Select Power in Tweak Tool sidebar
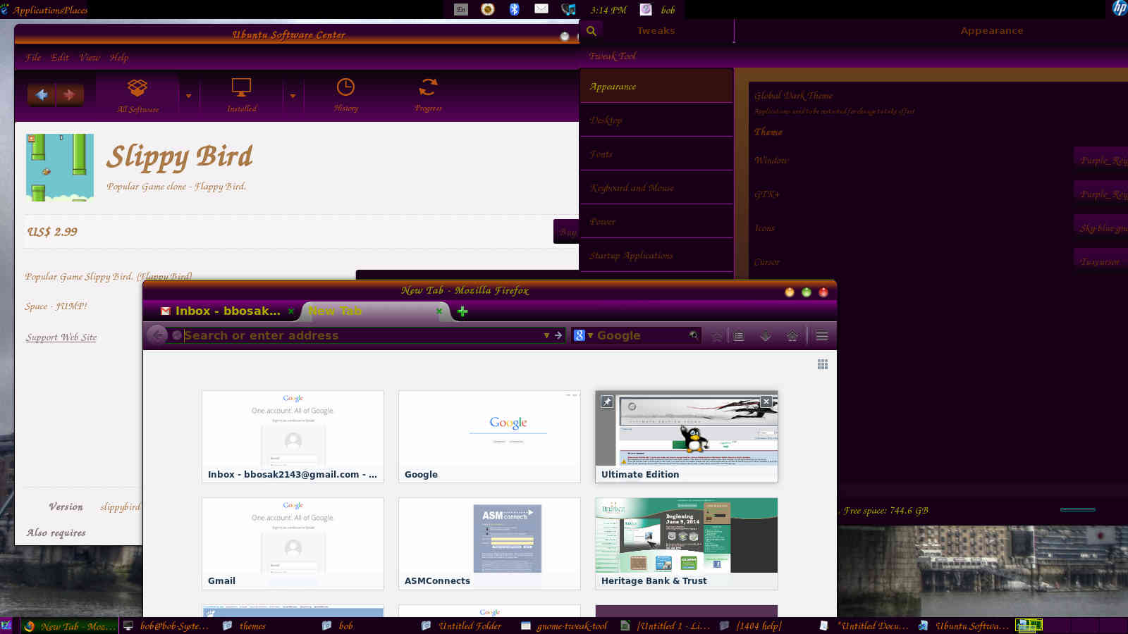This screenshot has height=634, width=1128. (x=656, y=221)
